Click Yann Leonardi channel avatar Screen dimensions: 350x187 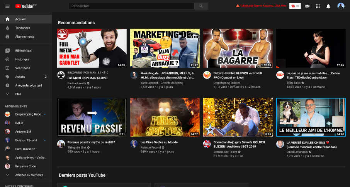(134, 75)
